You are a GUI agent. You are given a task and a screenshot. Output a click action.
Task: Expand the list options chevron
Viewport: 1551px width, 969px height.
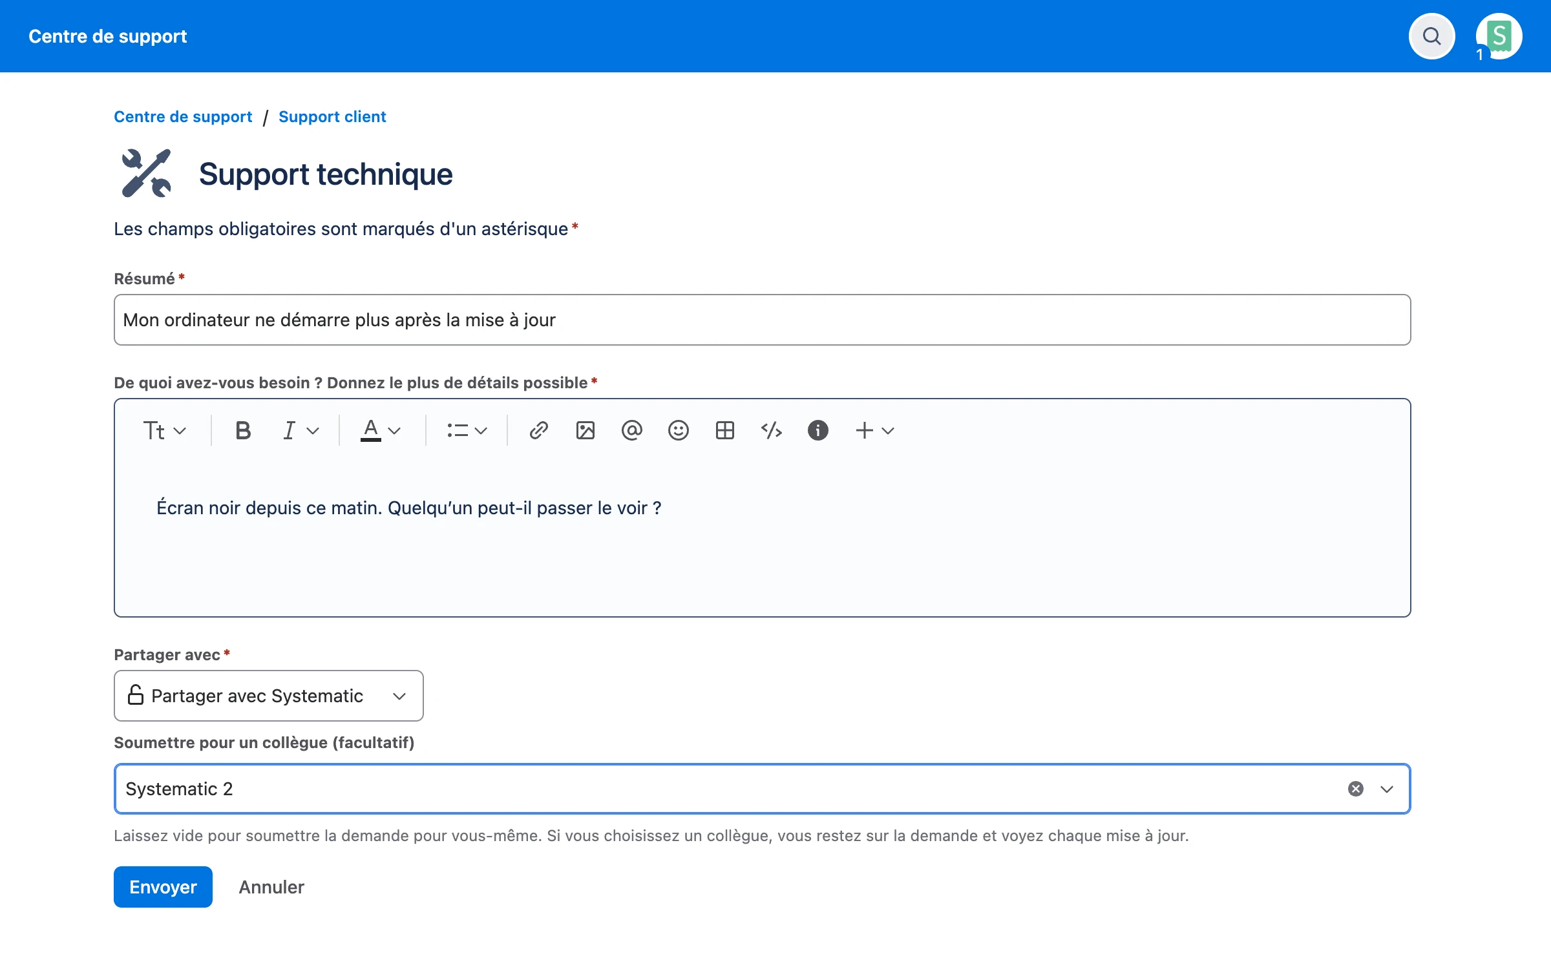click(481, 431)
